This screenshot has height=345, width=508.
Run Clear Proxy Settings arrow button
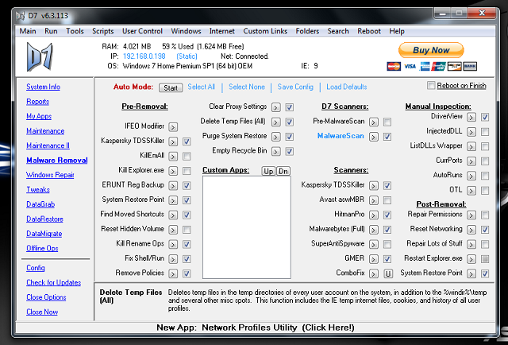[x=276, y=107]
